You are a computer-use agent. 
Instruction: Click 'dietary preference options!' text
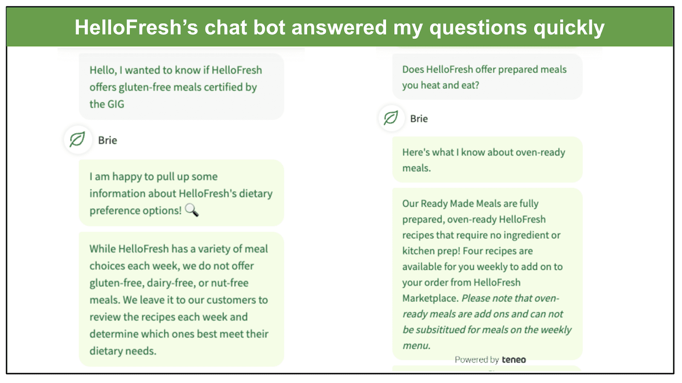point(181,202)
